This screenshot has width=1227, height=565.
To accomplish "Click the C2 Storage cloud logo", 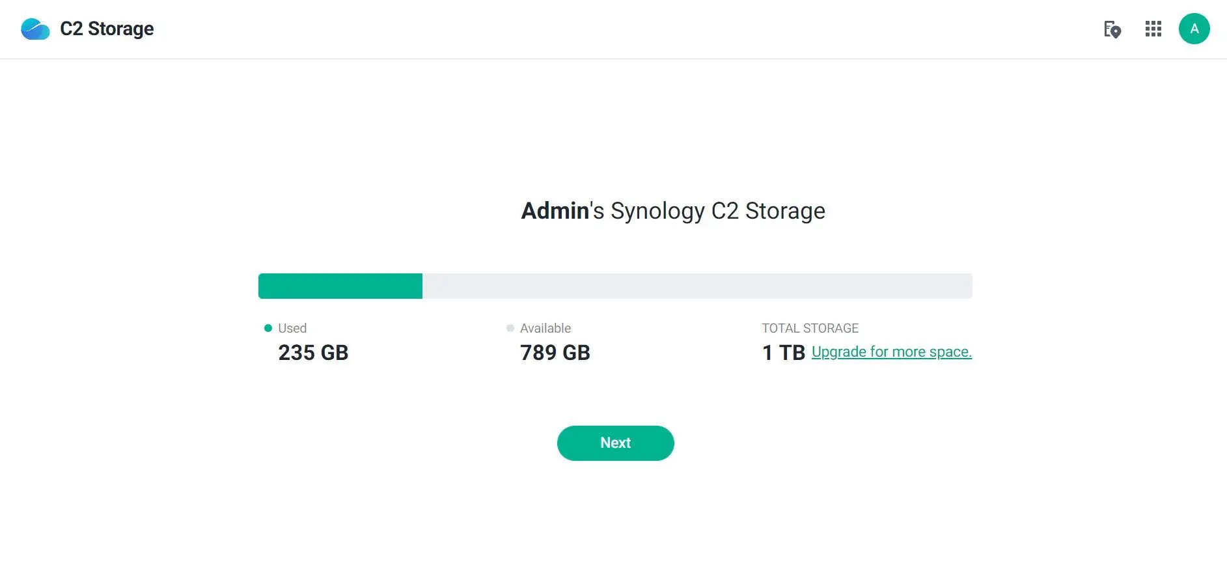I will coord(35,29).
